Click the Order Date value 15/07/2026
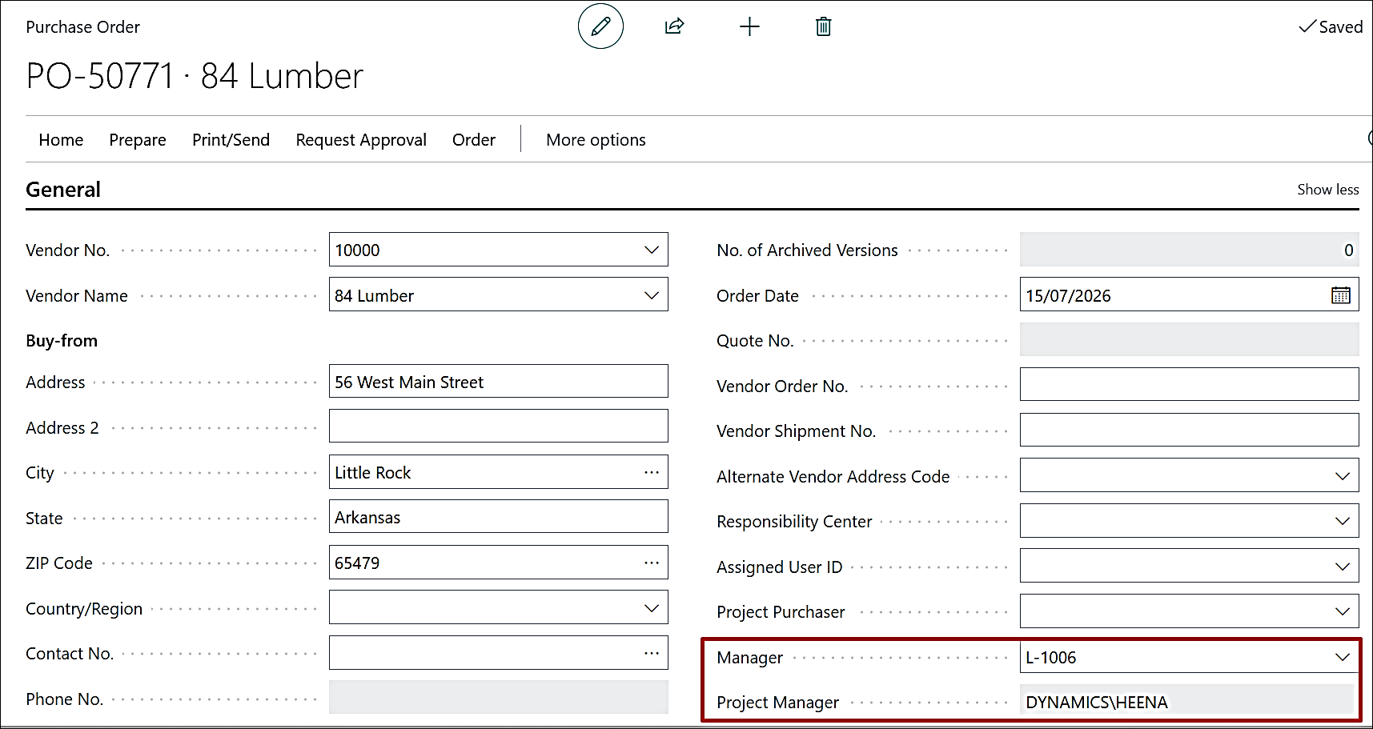The image size is (1373, 729). pos(1068,296)
